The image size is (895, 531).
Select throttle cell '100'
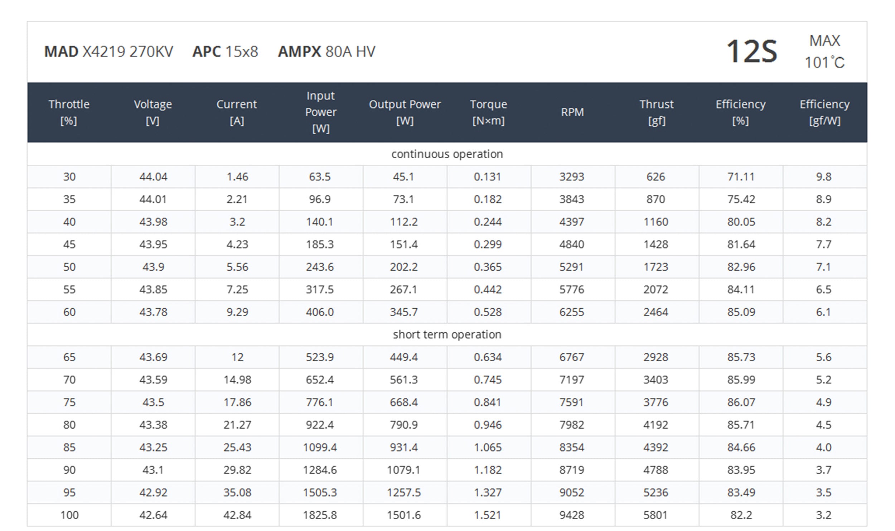coord(69,515)
